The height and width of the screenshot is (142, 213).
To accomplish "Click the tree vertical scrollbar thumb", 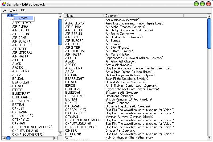I will tap(60, 32).
